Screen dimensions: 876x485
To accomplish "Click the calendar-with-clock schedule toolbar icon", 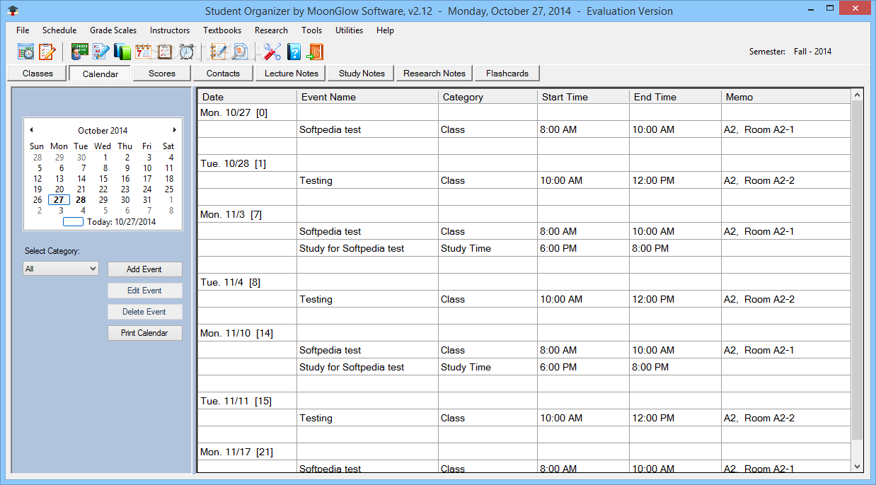I will click(x=26, y=52).
